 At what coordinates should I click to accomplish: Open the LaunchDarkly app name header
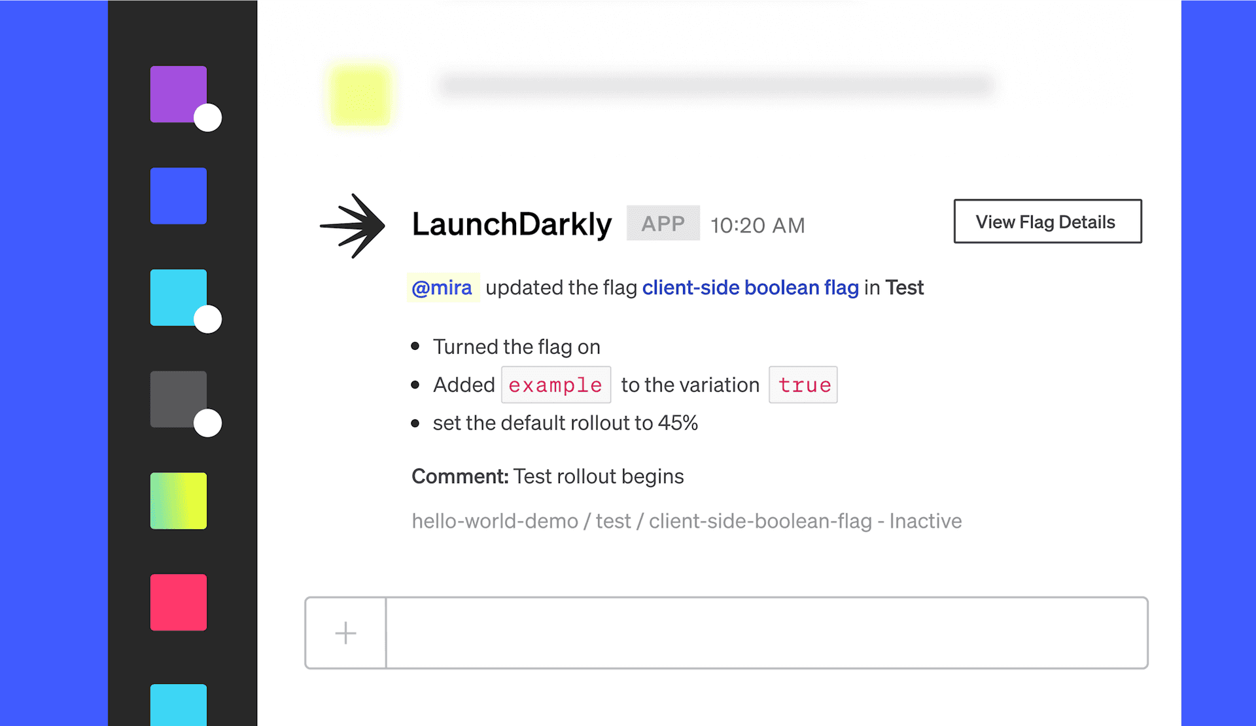(x=511, y=224)
